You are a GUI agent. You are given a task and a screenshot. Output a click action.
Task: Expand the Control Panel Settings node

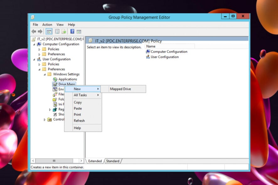45,119
